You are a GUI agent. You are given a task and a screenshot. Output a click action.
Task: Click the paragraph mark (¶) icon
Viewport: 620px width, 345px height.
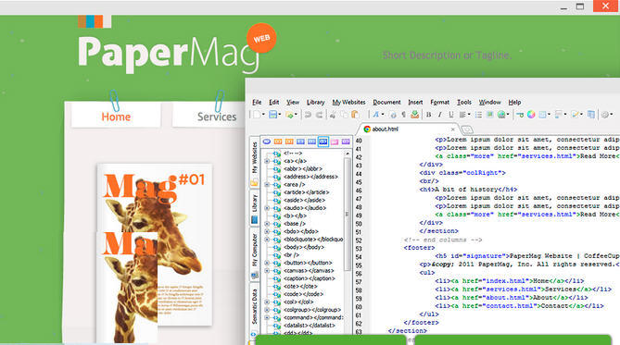tap(403, 115)
